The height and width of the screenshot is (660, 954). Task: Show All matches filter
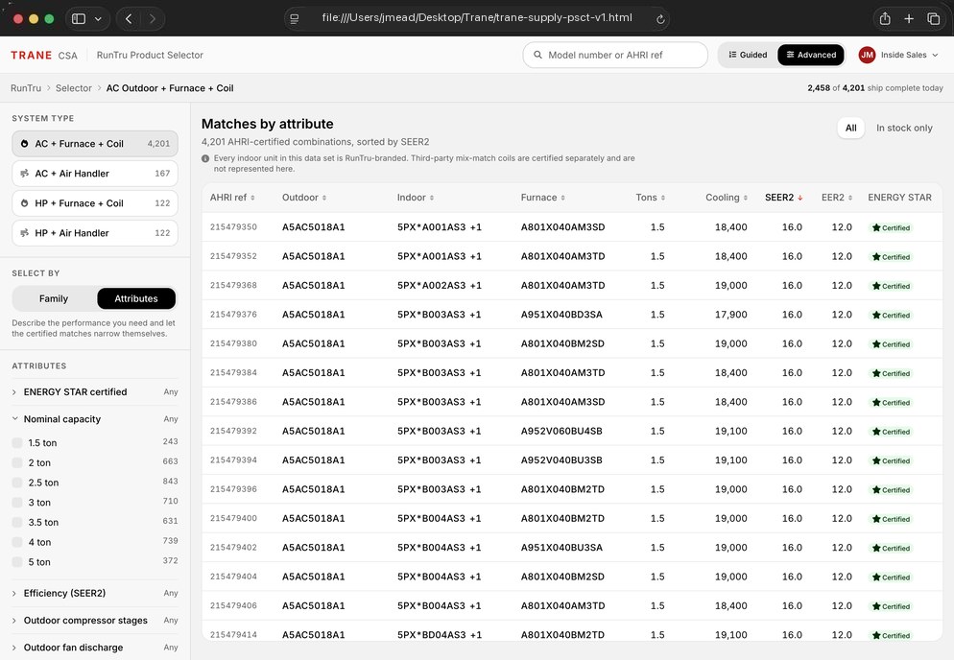click(x=850, y=128)
